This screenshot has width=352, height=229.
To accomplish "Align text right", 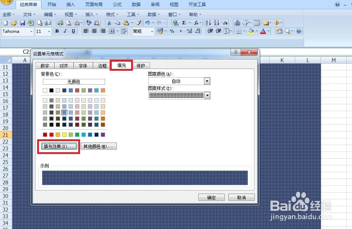I will click(103, 31).
